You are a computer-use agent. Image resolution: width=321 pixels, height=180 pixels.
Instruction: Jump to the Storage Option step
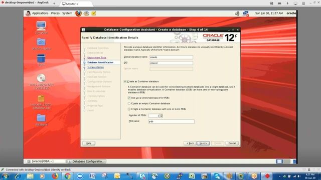(95, 67)
